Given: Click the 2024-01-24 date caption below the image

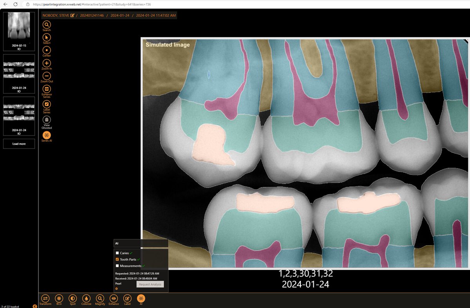Looking at the screenshot, I should 305,284.
